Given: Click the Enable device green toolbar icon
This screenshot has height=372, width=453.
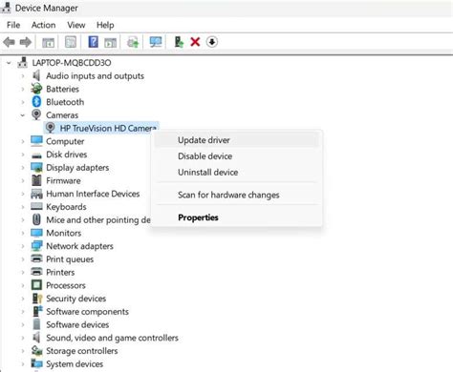Looking at the screenshot, I should click(x=179, y=42).
